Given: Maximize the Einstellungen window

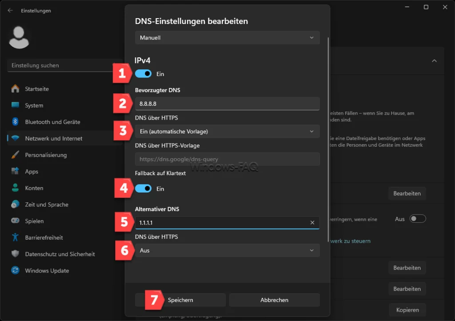Looking at the screenshot, I should (426, 7).
